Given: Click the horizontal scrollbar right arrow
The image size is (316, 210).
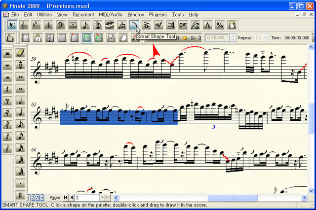Looking at the screenshot, I should [x=304, y=198].
